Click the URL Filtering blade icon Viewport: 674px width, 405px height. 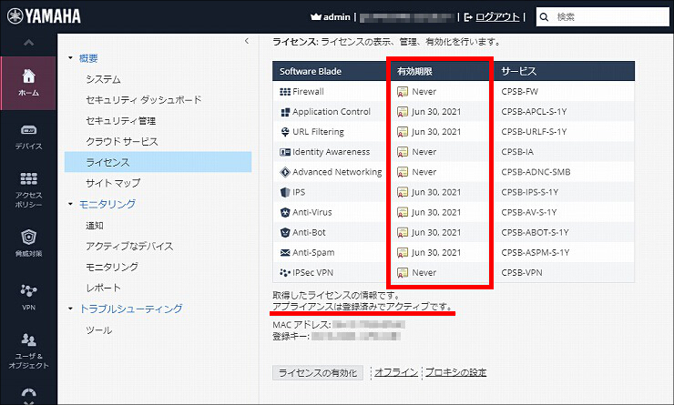click(x=285, y=132)
